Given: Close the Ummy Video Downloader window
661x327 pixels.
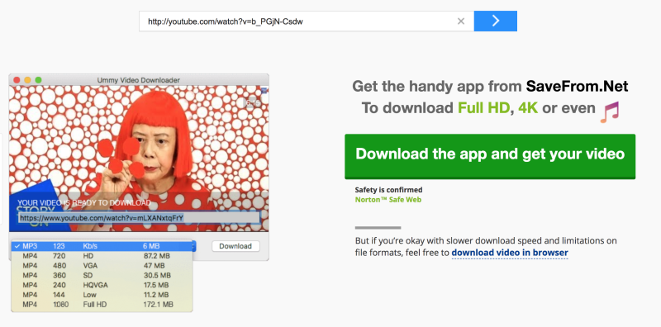Looking at the screenshot, I should click(17, 79).
